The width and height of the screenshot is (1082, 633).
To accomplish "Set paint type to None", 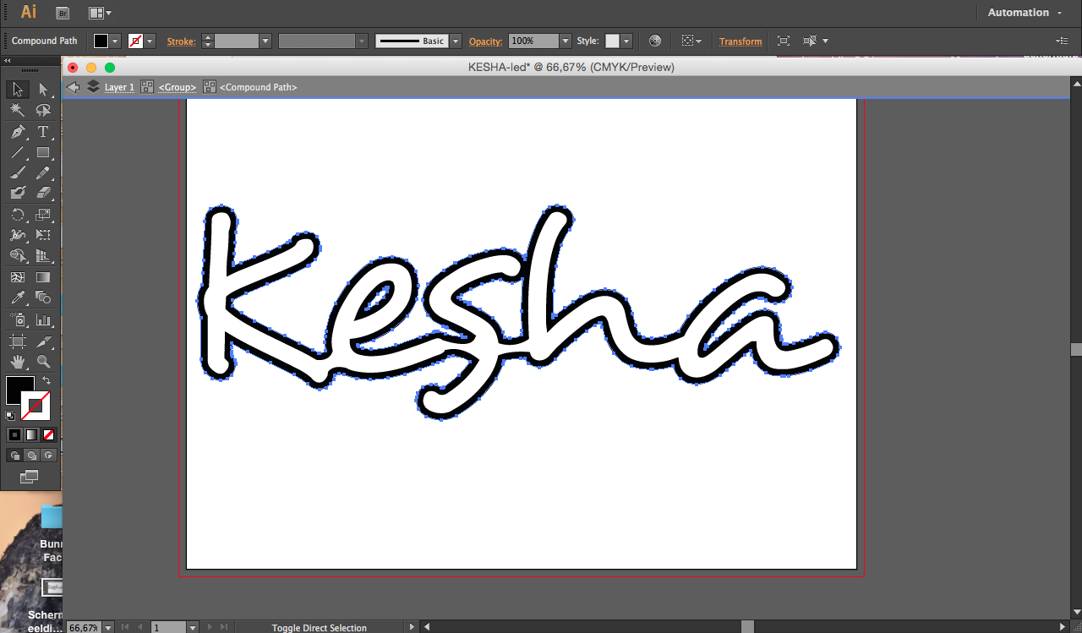I will 48,434.
